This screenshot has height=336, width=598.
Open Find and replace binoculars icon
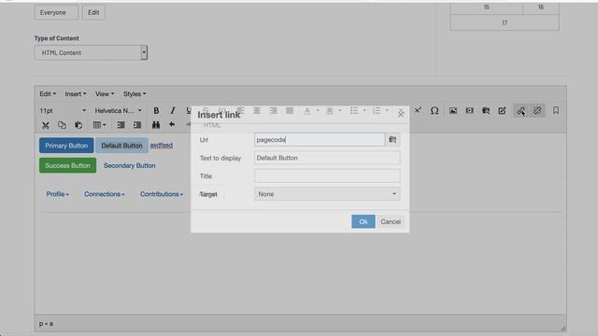(156, 125)
